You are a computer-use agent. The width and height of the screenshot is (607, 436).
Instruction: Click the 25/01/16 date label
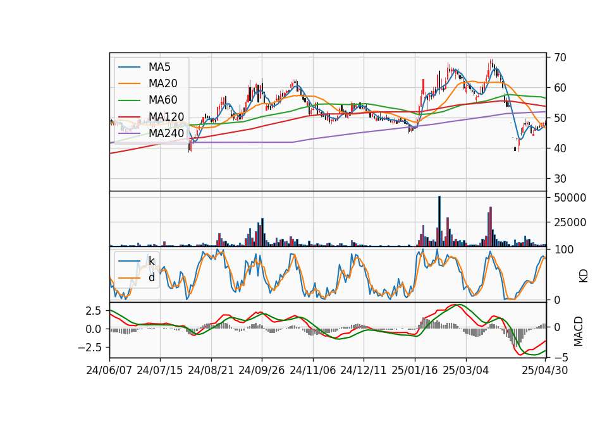(415, 370)
